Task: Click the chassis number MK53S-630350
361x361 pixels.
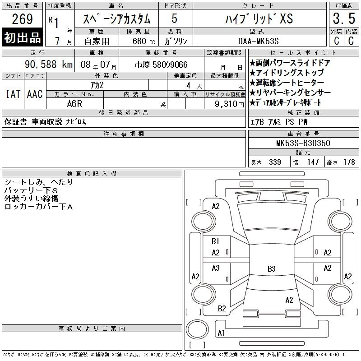Action: click(x=303, y=143)
